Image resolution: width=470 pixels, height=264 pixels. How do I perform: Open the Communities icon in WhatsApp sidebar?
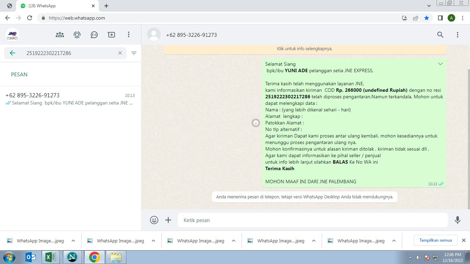coord(60,35)
